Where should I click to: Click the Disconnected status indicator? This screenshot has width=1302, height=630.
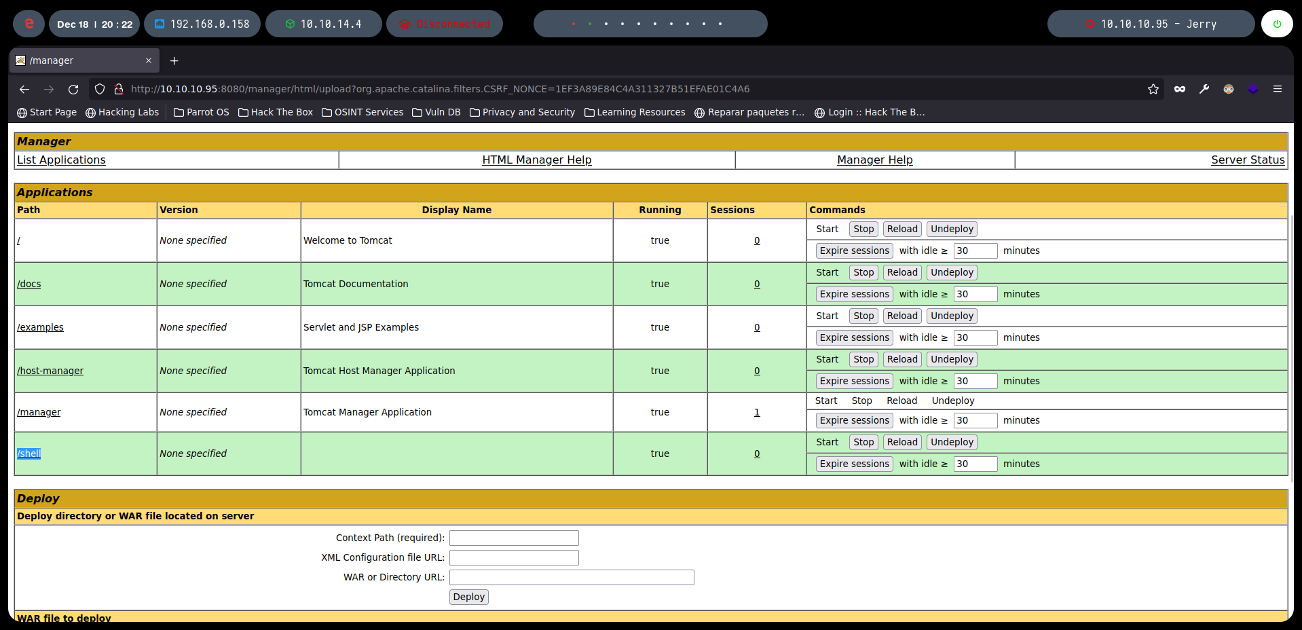(445, 24)
